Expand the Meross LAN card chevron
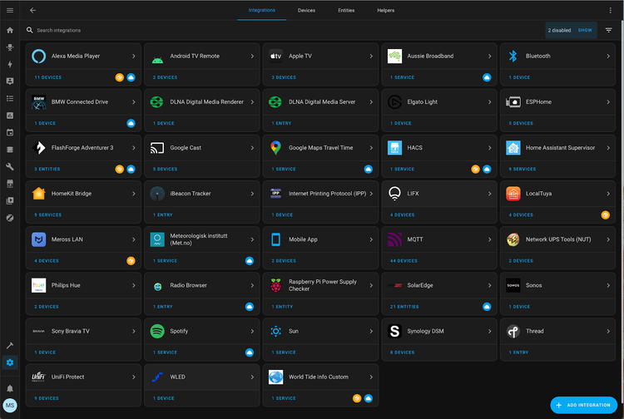 tap(134, 239)
